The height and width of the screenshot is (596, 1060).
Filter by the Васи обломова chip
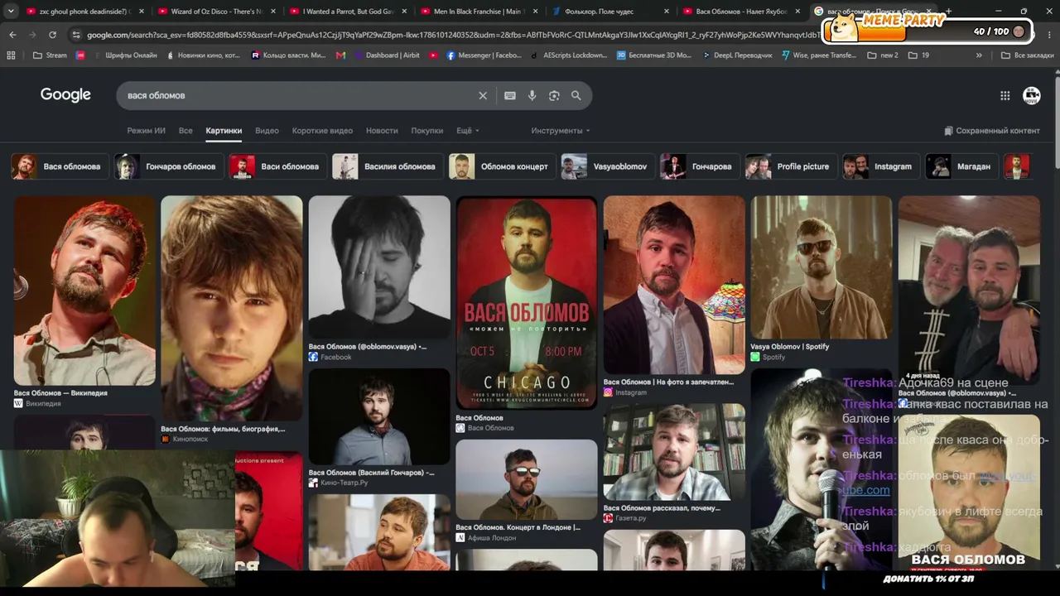(277, 166)
